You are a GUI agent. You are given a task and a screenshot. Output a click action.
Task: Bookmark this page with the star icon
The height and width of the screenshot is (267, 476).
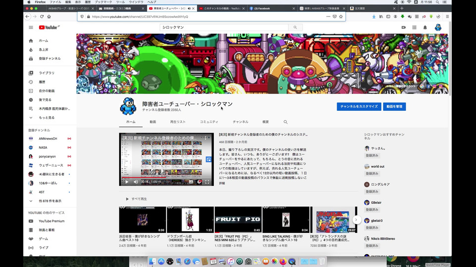(341, 17)
